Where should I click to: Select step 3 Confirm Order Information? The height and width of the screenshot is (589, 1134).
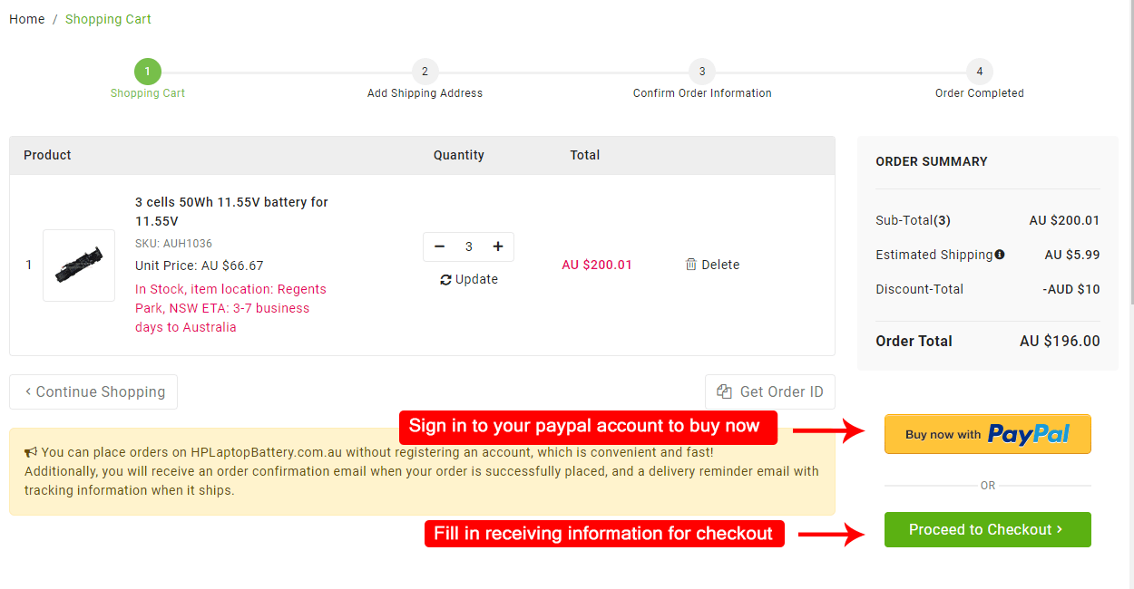click(x=702, y=72)
